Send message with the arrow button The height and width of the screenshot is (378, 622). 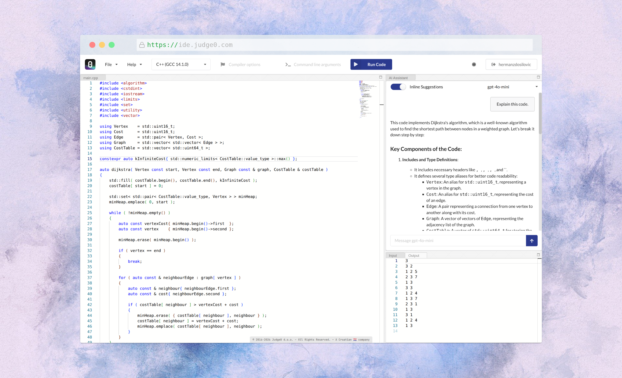[x=531, y=241]
